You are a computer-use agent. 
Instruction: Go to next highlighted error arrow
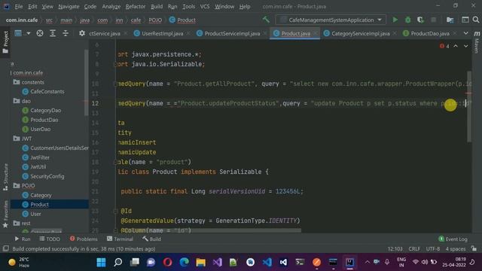[466, 46]
